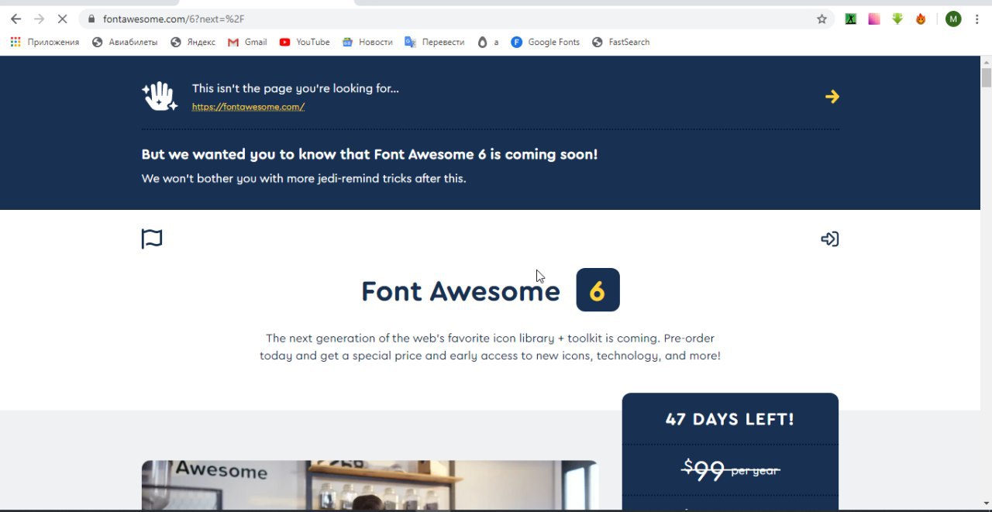992x512 pixels.
Task: Open Gmail bookmark
Action: point(247,42)
